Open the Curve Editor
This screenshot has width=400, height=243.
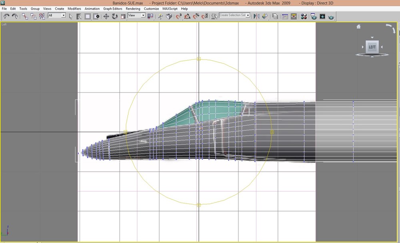coord(285,16)
